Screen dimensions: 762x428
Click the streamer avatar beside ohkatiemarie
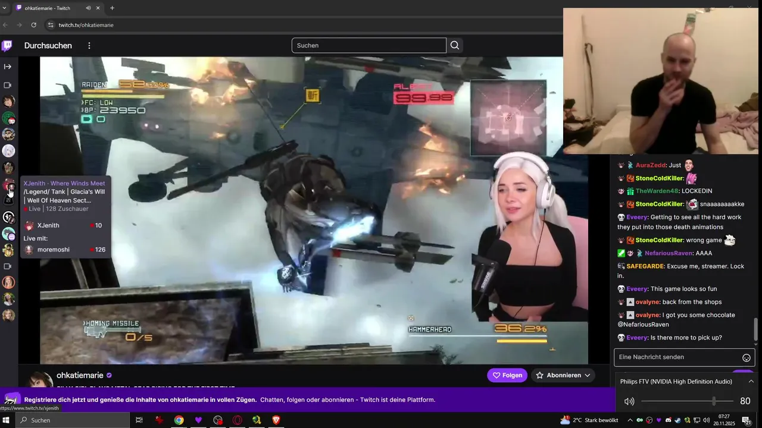(x=39, y=379)
